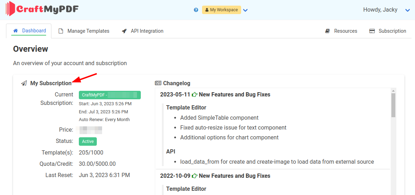This screenshot has width=415, height=195.
Task: Click the file icon for Manage Templates
Action: coord(61,31)
